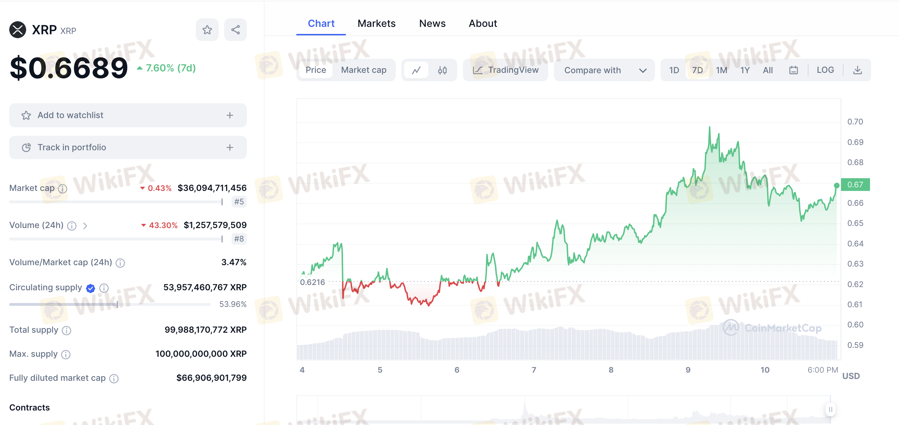Click the chart range slider handle
This screenshot has height=425, width=899.
[x=830, y=409]
